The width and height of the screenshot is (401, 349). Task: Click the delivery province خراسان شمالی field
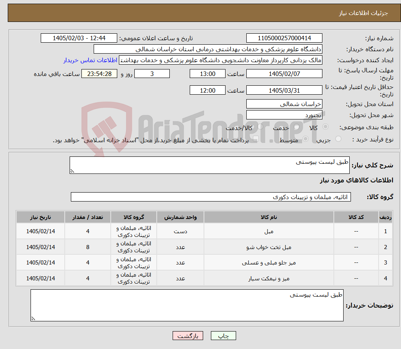click(x=284, y=104)
